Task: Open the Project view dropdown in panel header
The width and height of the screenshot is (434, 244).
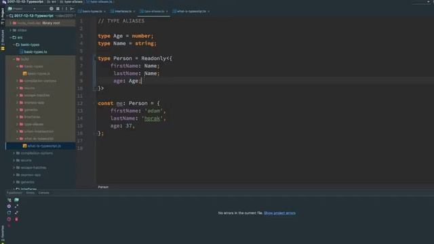Action: (22, 9)
